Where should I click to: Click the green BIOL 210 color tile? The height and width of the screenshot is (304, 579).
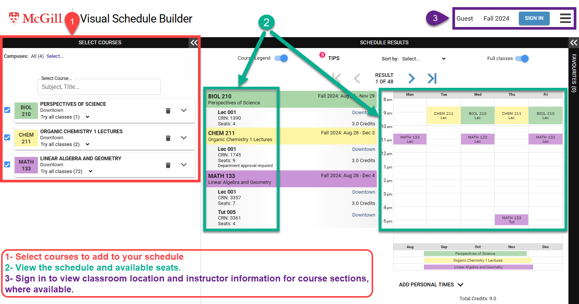click(x=26, y=111)
